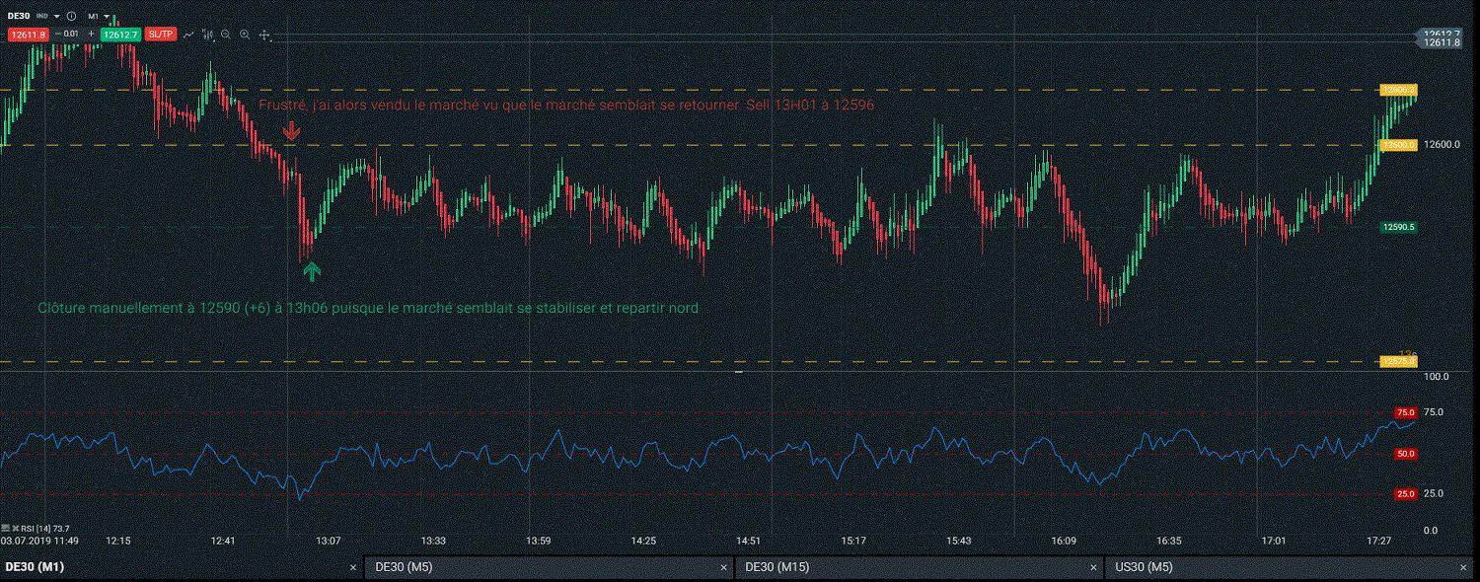This screenshot has height=582, width=1480.
Task: Select the 12600.0 yellow price line label
Action: point(1399,145)
